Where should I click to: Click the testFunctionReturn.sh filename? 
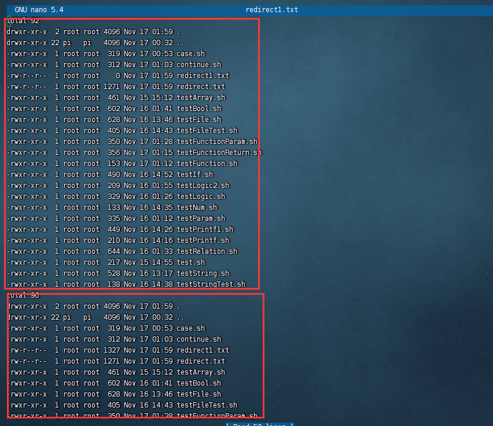[219, 153]
